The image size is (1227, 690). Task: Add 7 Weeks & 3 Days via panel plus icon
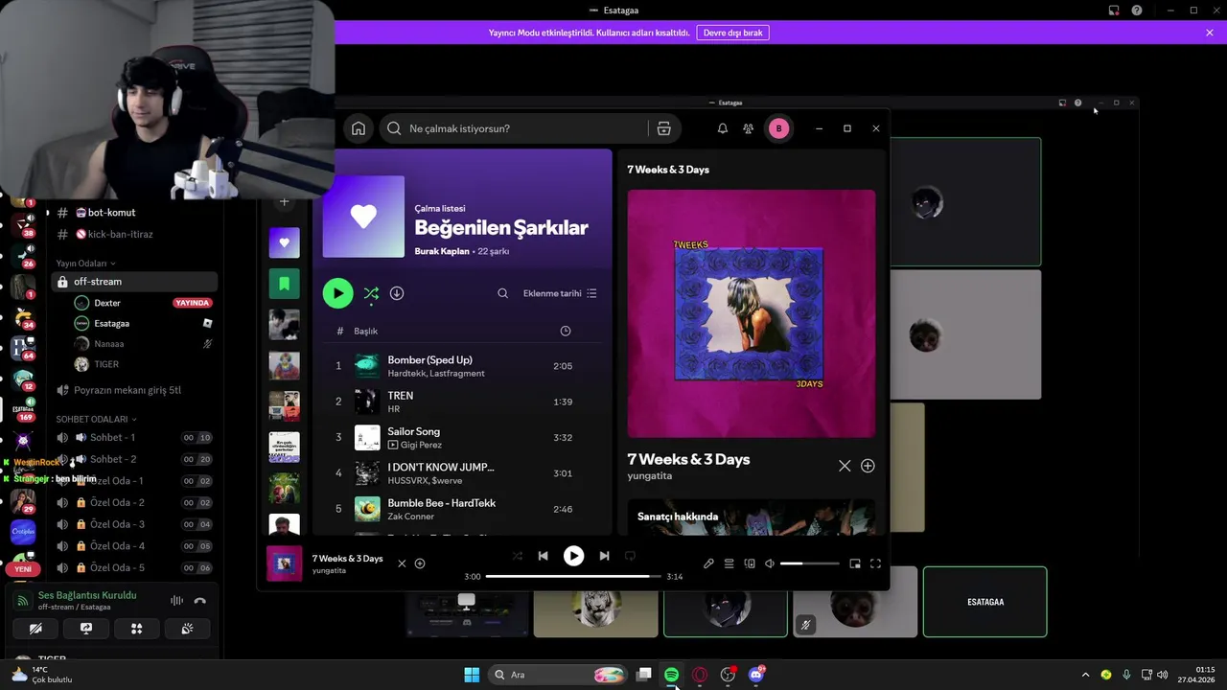868,466
